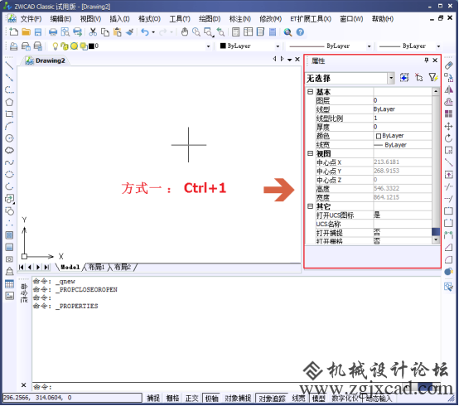Viewport: 459px width, 406px height.
Task: Open the 无选择 selection dropdown
Action: [391, 78]
